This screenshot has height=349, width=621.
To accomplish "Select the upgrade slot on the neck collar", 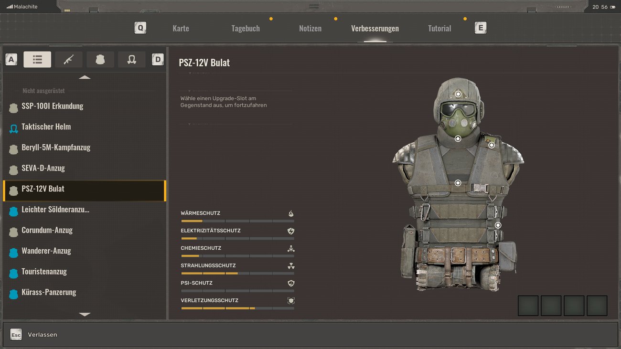I will coord(458,138).
